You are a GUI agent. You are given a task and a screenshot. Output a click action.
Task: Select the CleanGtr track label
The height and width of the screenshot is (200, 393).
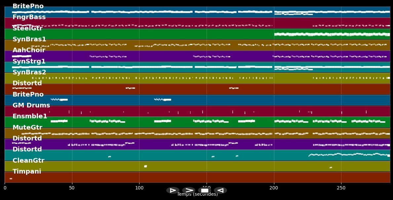(28, 161)
